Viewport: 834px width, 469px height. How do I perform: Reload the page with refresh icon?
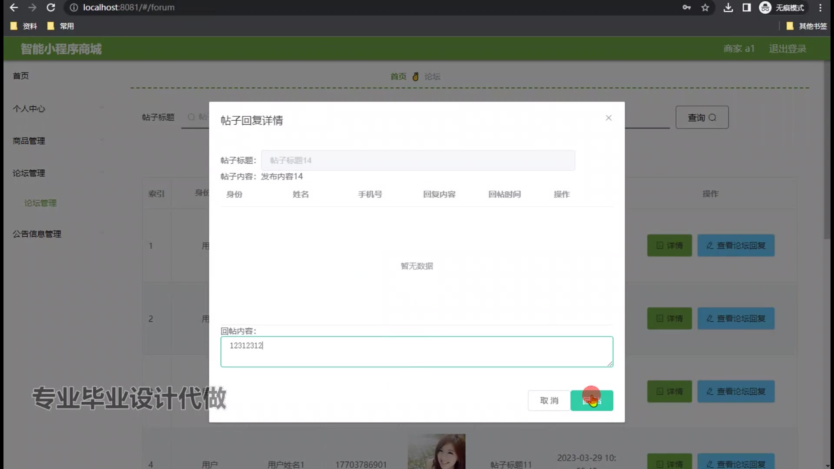coord(51,7)
